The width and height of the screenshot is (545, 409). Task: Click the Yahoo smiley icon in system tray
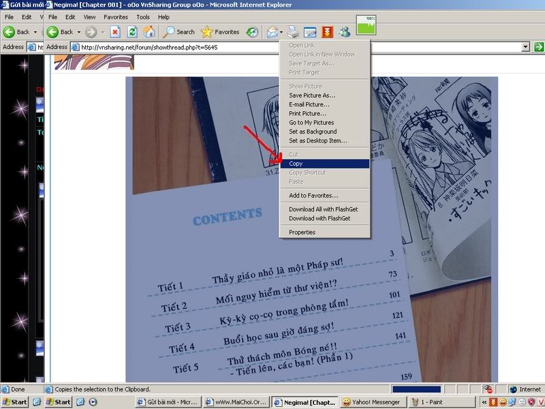503,402
